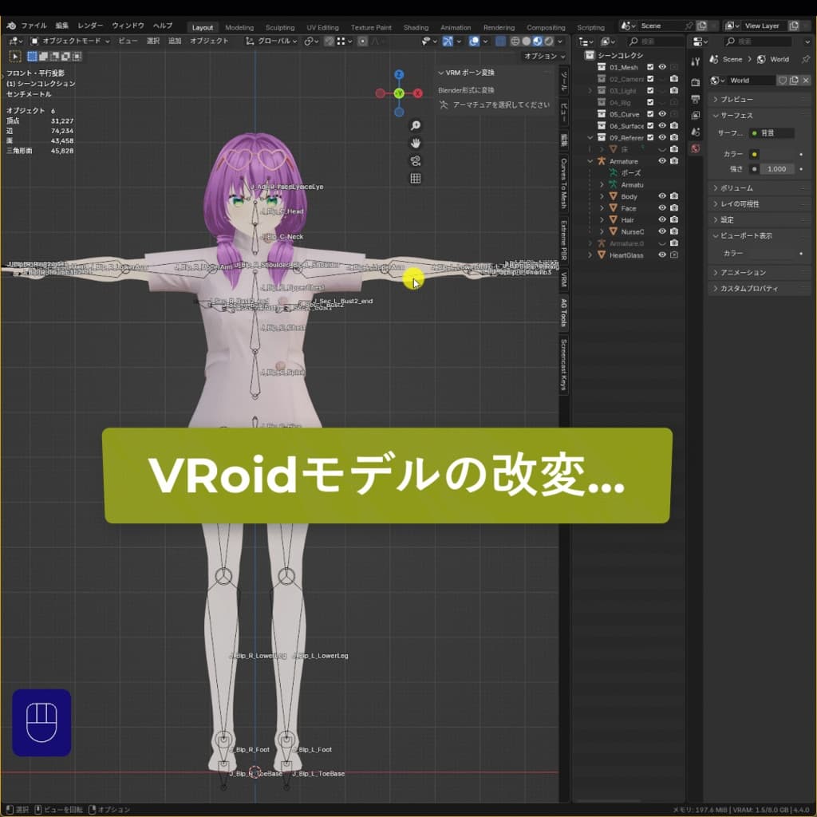Select the Tweak tool in the viewport toolbar
Viewport: 817px width, 817px height.
(x=14, y=57)
